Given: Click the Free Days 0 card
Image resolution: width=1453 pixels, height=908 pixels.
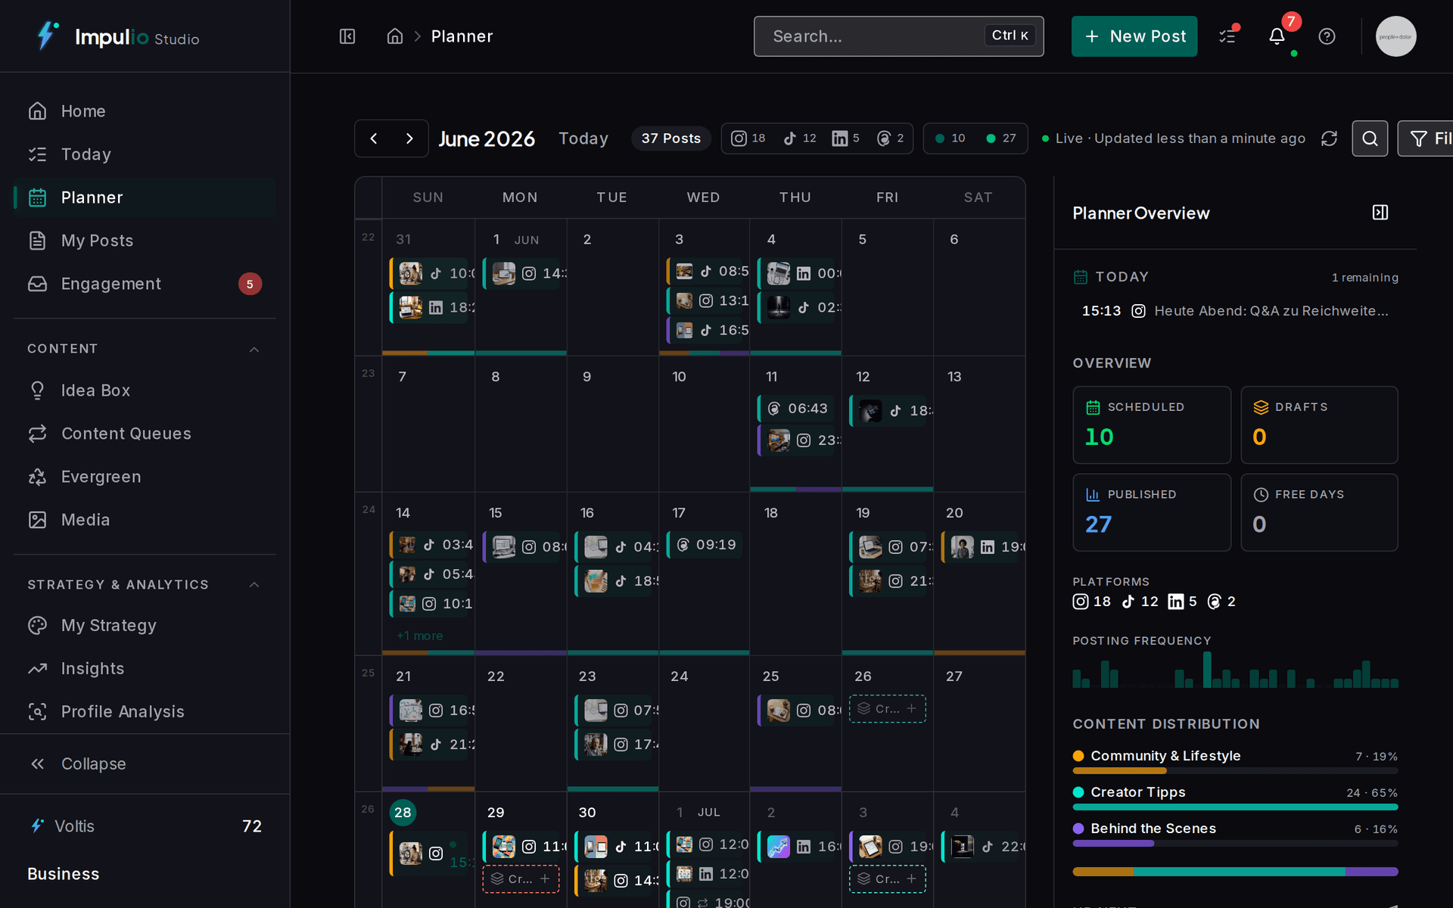Looking at the screenshot, I should tap(1319, 512).
